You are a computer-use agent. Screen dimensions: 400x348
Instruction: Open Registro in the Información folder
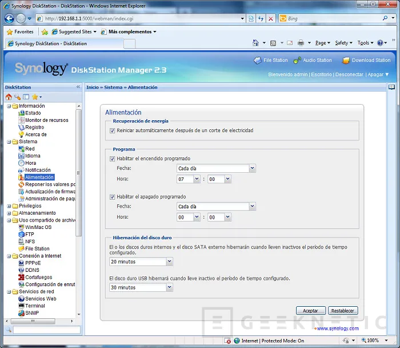(x=34, y=127)
